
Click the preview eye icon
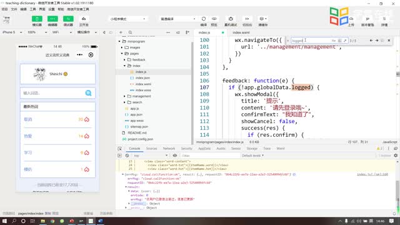[214, 19]
